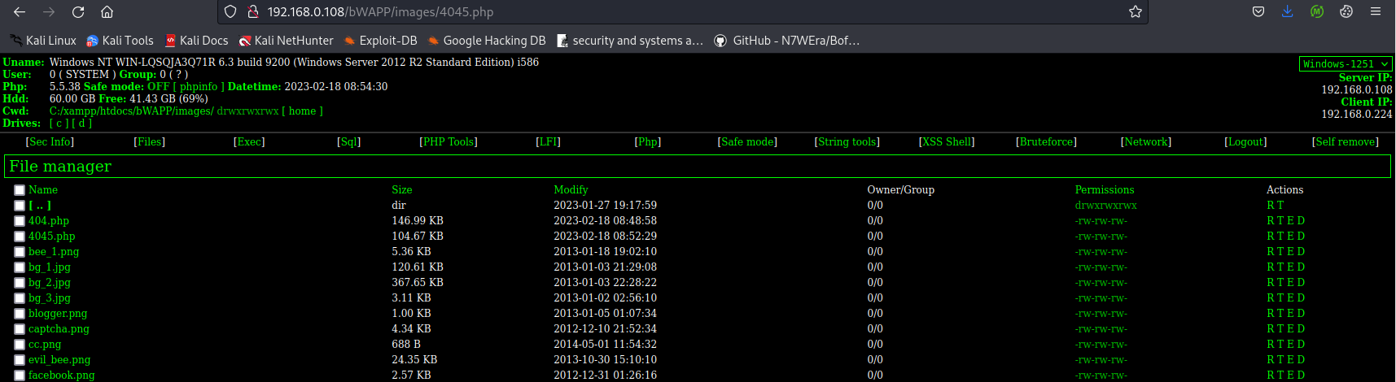Toggle the select-all checkbox beside Name header
Viewport: 1396px width, 382px height.
click(20, 190)
